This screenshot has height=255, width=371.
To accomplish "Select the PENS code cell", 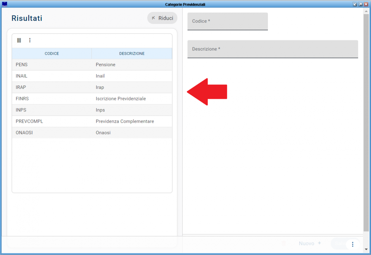I will 52,65.
